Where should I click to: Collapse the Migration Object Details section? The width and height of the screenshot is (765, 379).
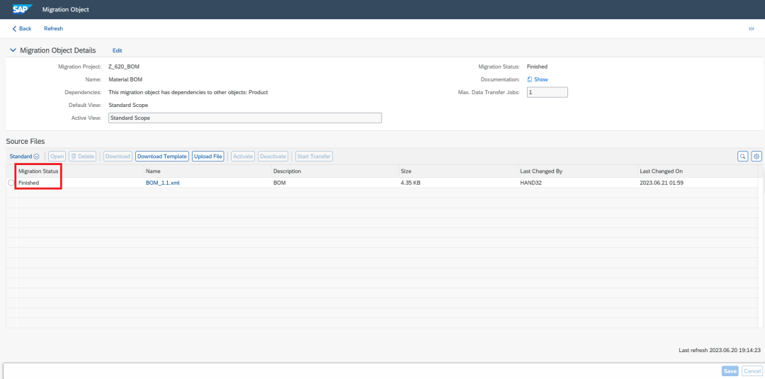point(13,50)
